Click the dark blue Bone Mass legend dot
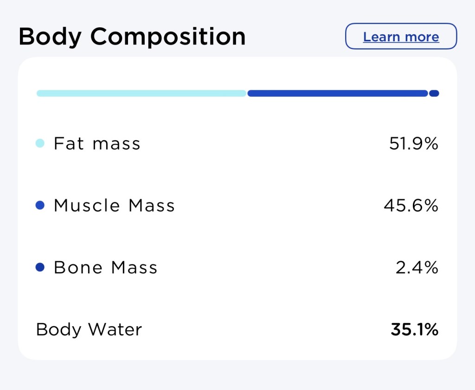The width and height of the screenshot is (475, 390). (40, 267)
